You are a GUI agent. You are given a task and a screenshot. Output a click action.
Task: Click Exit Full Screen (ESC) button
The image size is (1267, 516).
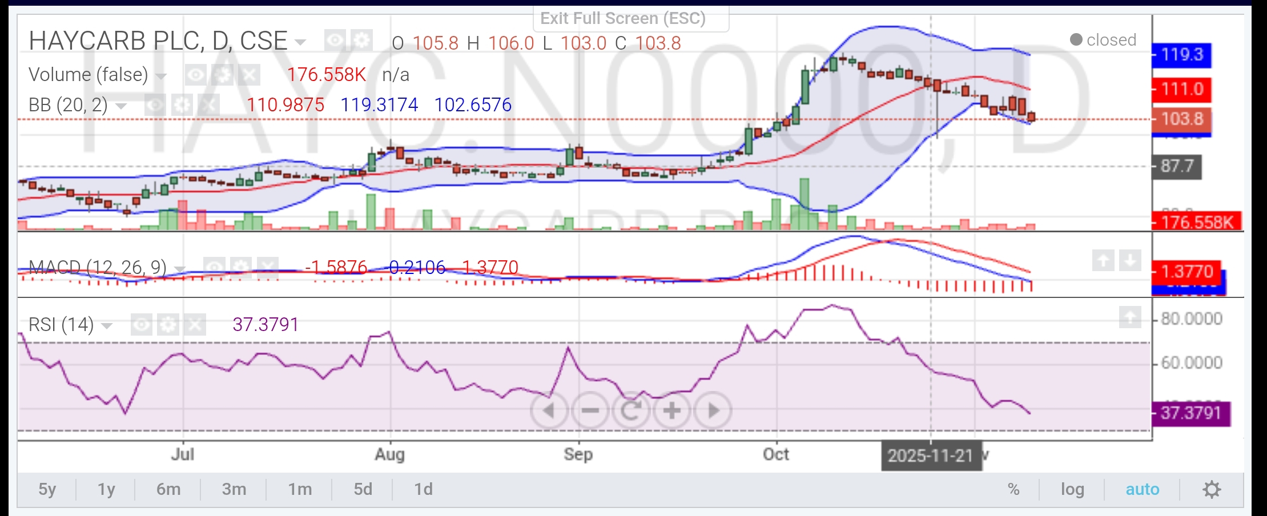tap(631, 18)
